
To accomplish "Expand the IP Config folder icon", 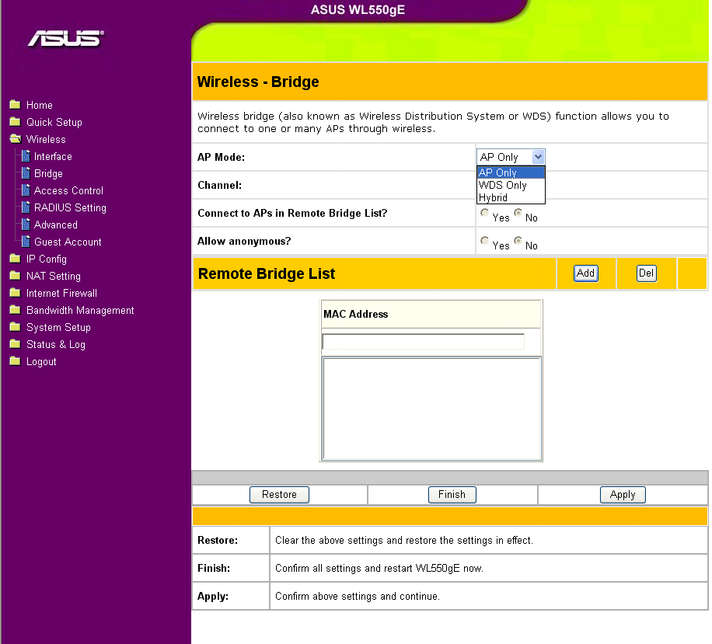I will [15, 259].
